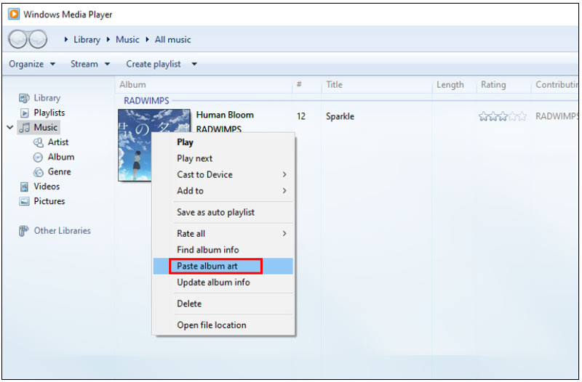Open the Organize dropdown menu

tap(32, 64)
